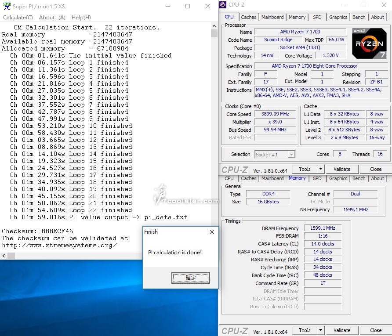Click the http://www.xtremesystems.org/ URL text

pyautogui.click(x=59, y=246)
